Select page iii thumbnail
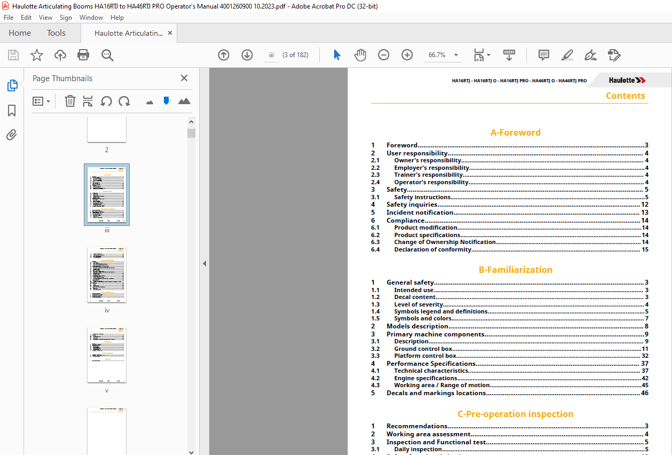The width and height of the screenshot is (672, 455). [x=107, y=194]
